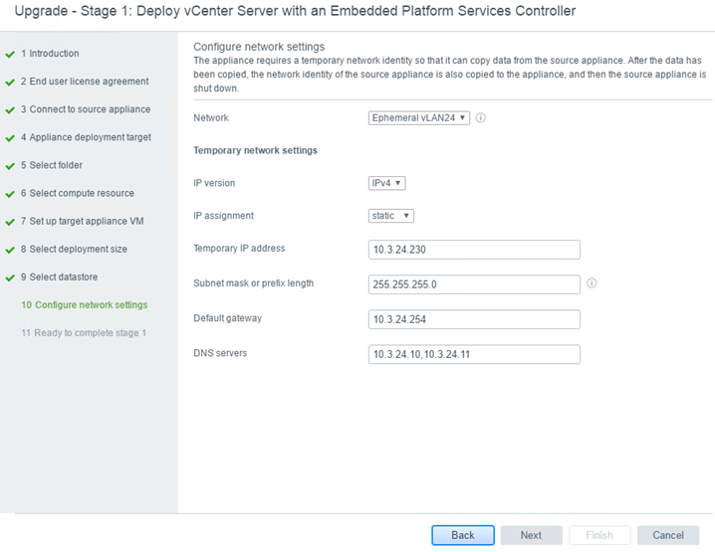Click the Temporary IP address label
The image size is (715, 552).
pyautogui.click(x=239, y=249)
